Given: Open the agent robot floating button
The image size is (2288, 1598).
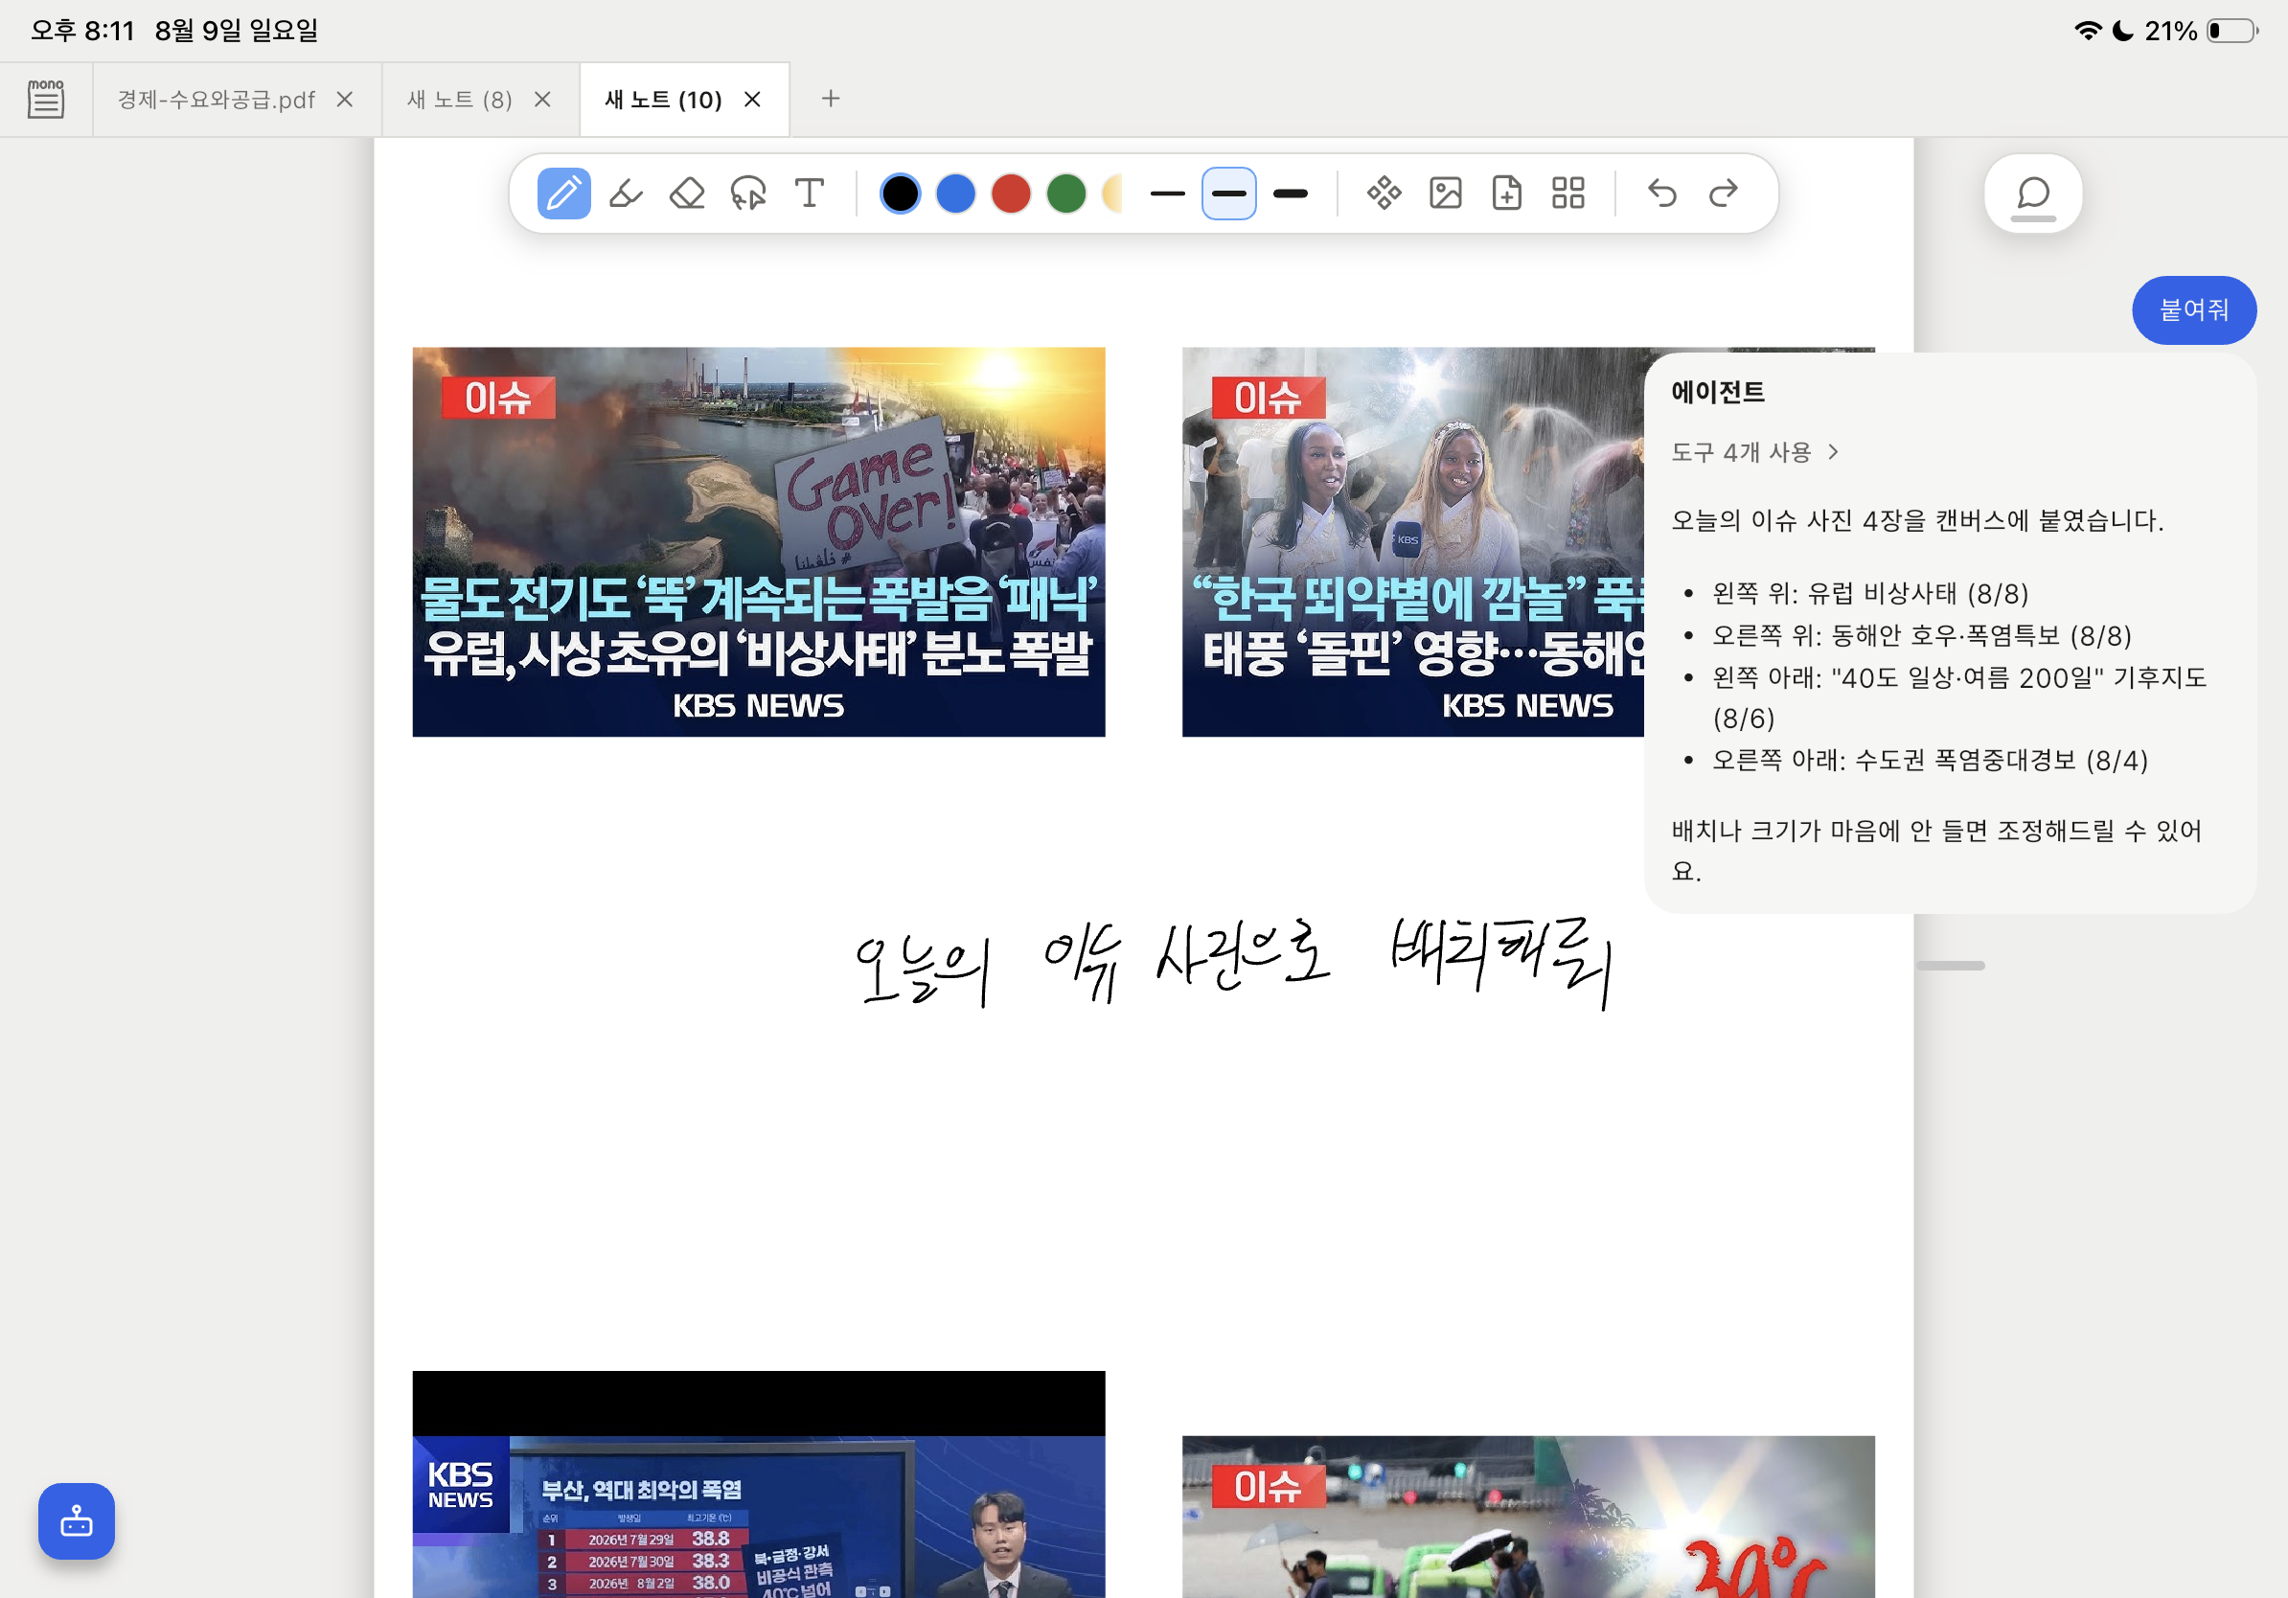Looking at the screenshot, I should click(x=77, y=1520).
